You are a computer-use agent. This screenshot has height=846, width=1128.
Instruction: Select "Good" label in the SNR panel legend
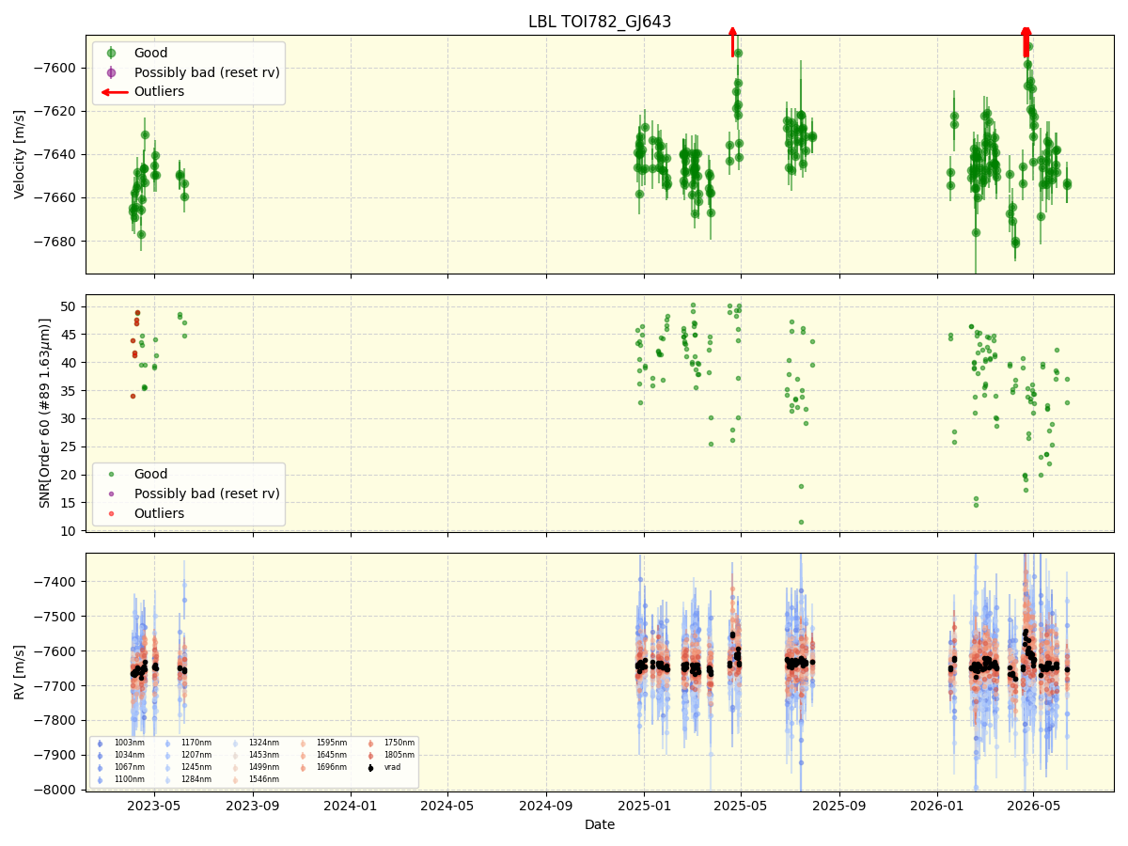150,474
